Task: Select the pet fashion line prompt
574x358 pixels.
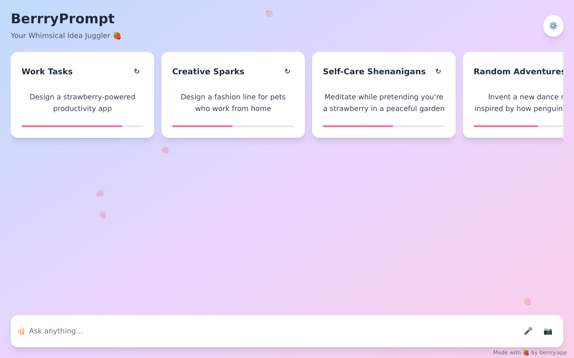Action: pyautogui.click(x=233, y=102)
